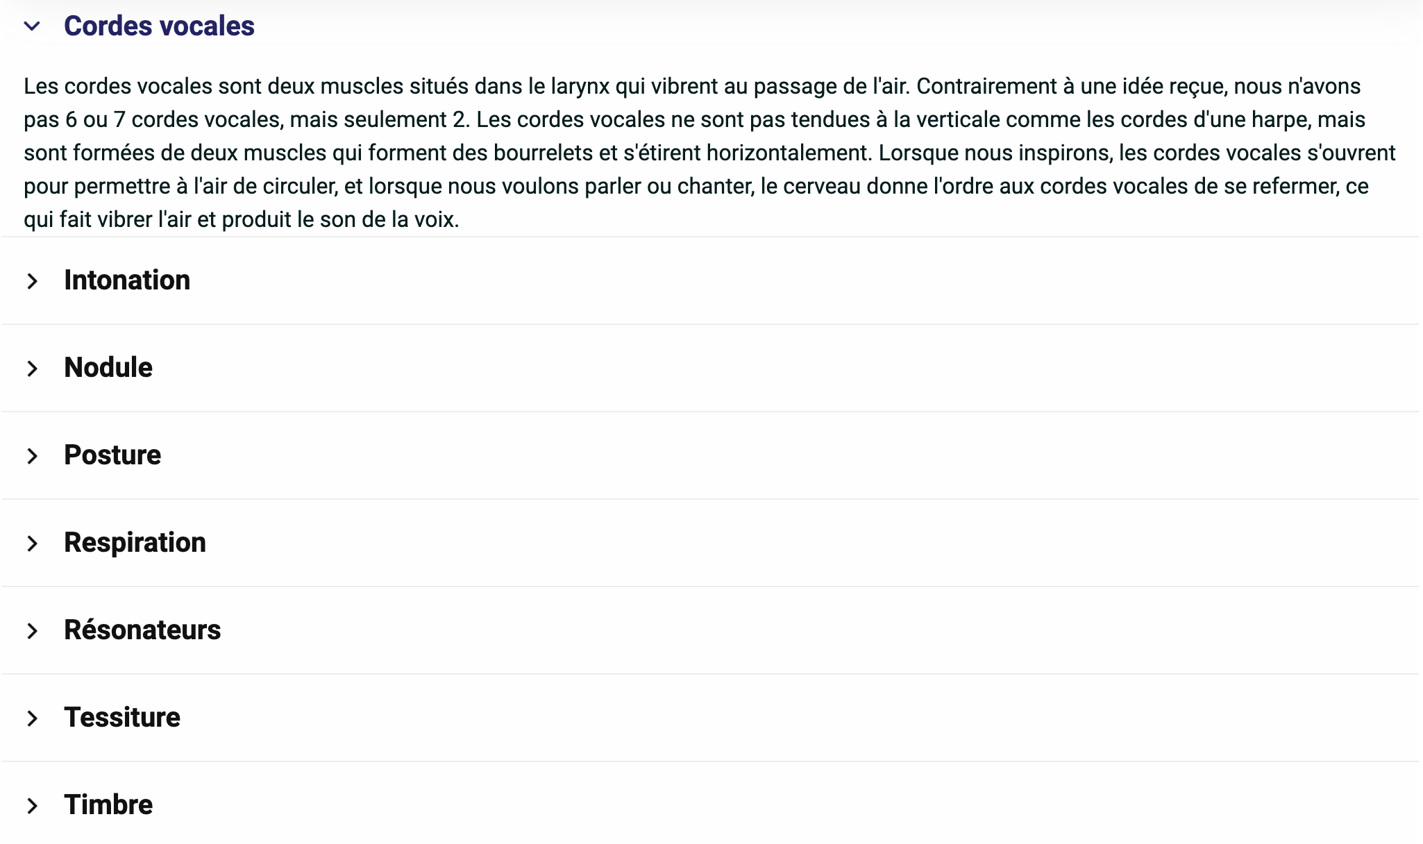Click the chevron beside Posture
Screen dimensions: 1423x844
pos(32,456)
